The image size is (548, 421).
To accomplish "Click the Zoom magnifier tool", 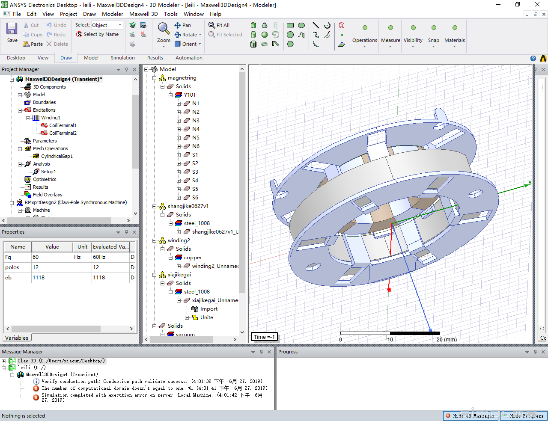I will coord(164,29).
